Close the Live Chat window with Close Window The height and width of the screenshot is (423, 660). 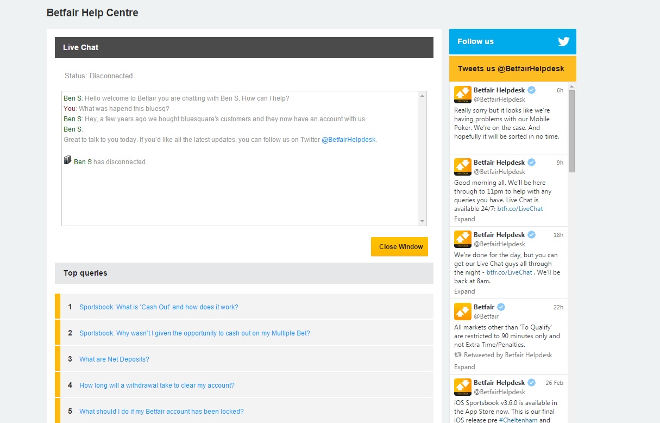[400, 247]
